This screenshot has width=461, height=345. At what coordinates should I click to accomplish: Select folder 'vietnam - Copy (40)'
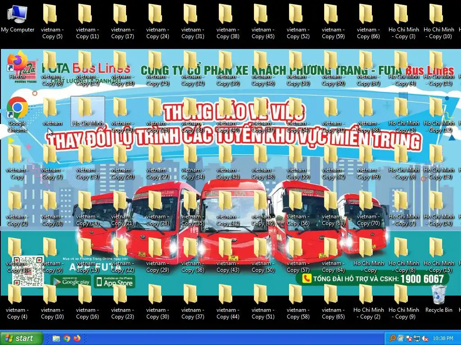(228, 115)
